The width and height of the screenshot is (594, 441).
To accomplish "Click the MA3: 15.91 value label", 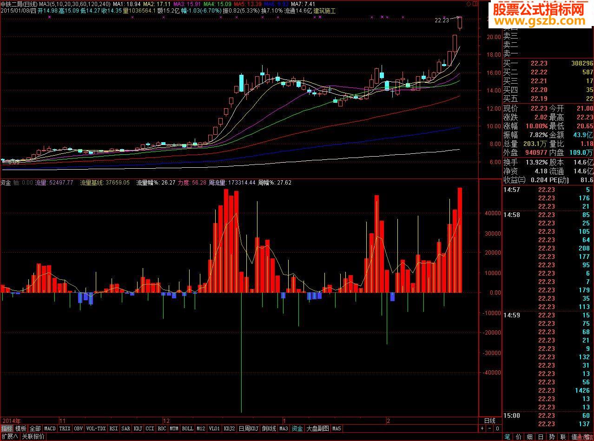I will (187, 4).
